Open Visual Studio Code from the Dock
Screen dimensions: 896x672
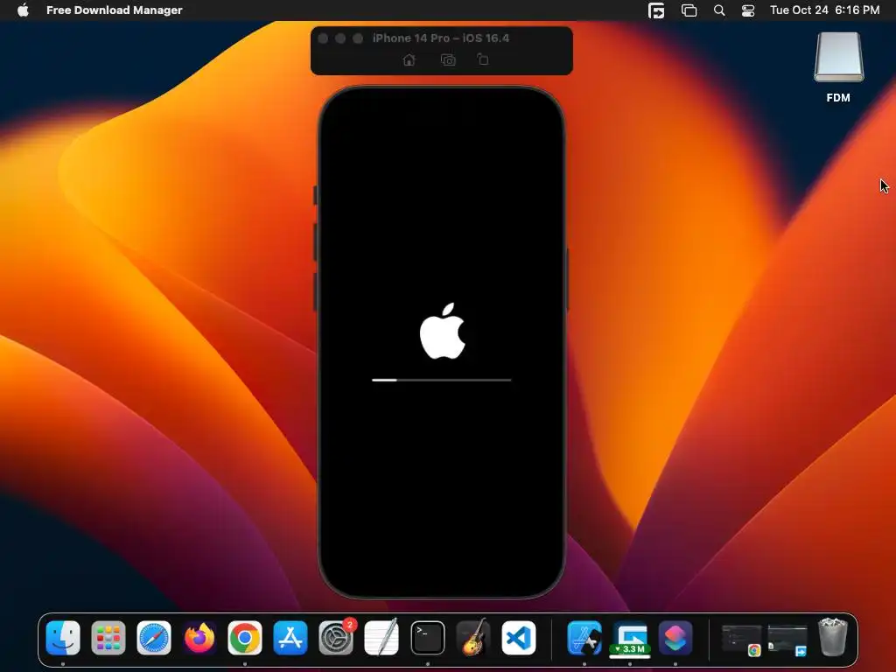[x=519, y=638]
